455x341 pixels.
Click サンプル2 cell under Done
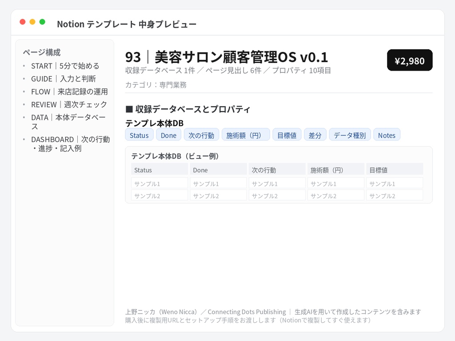[x=218, y=195]
